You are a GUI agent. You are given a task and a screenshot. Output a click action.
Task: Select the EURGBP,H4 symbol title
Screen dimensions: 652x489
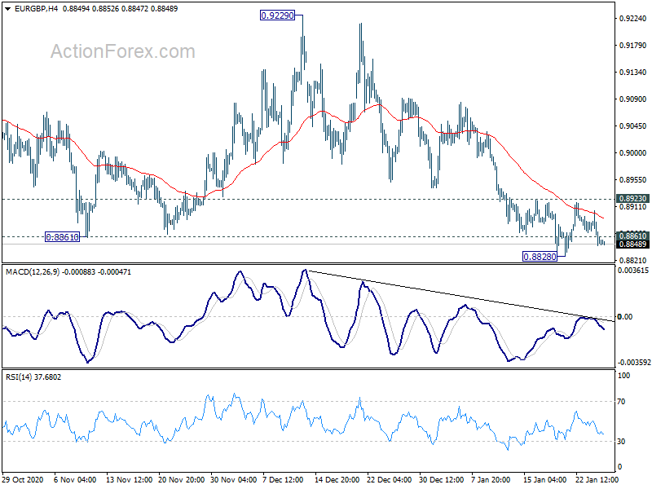tap(36, 9)
